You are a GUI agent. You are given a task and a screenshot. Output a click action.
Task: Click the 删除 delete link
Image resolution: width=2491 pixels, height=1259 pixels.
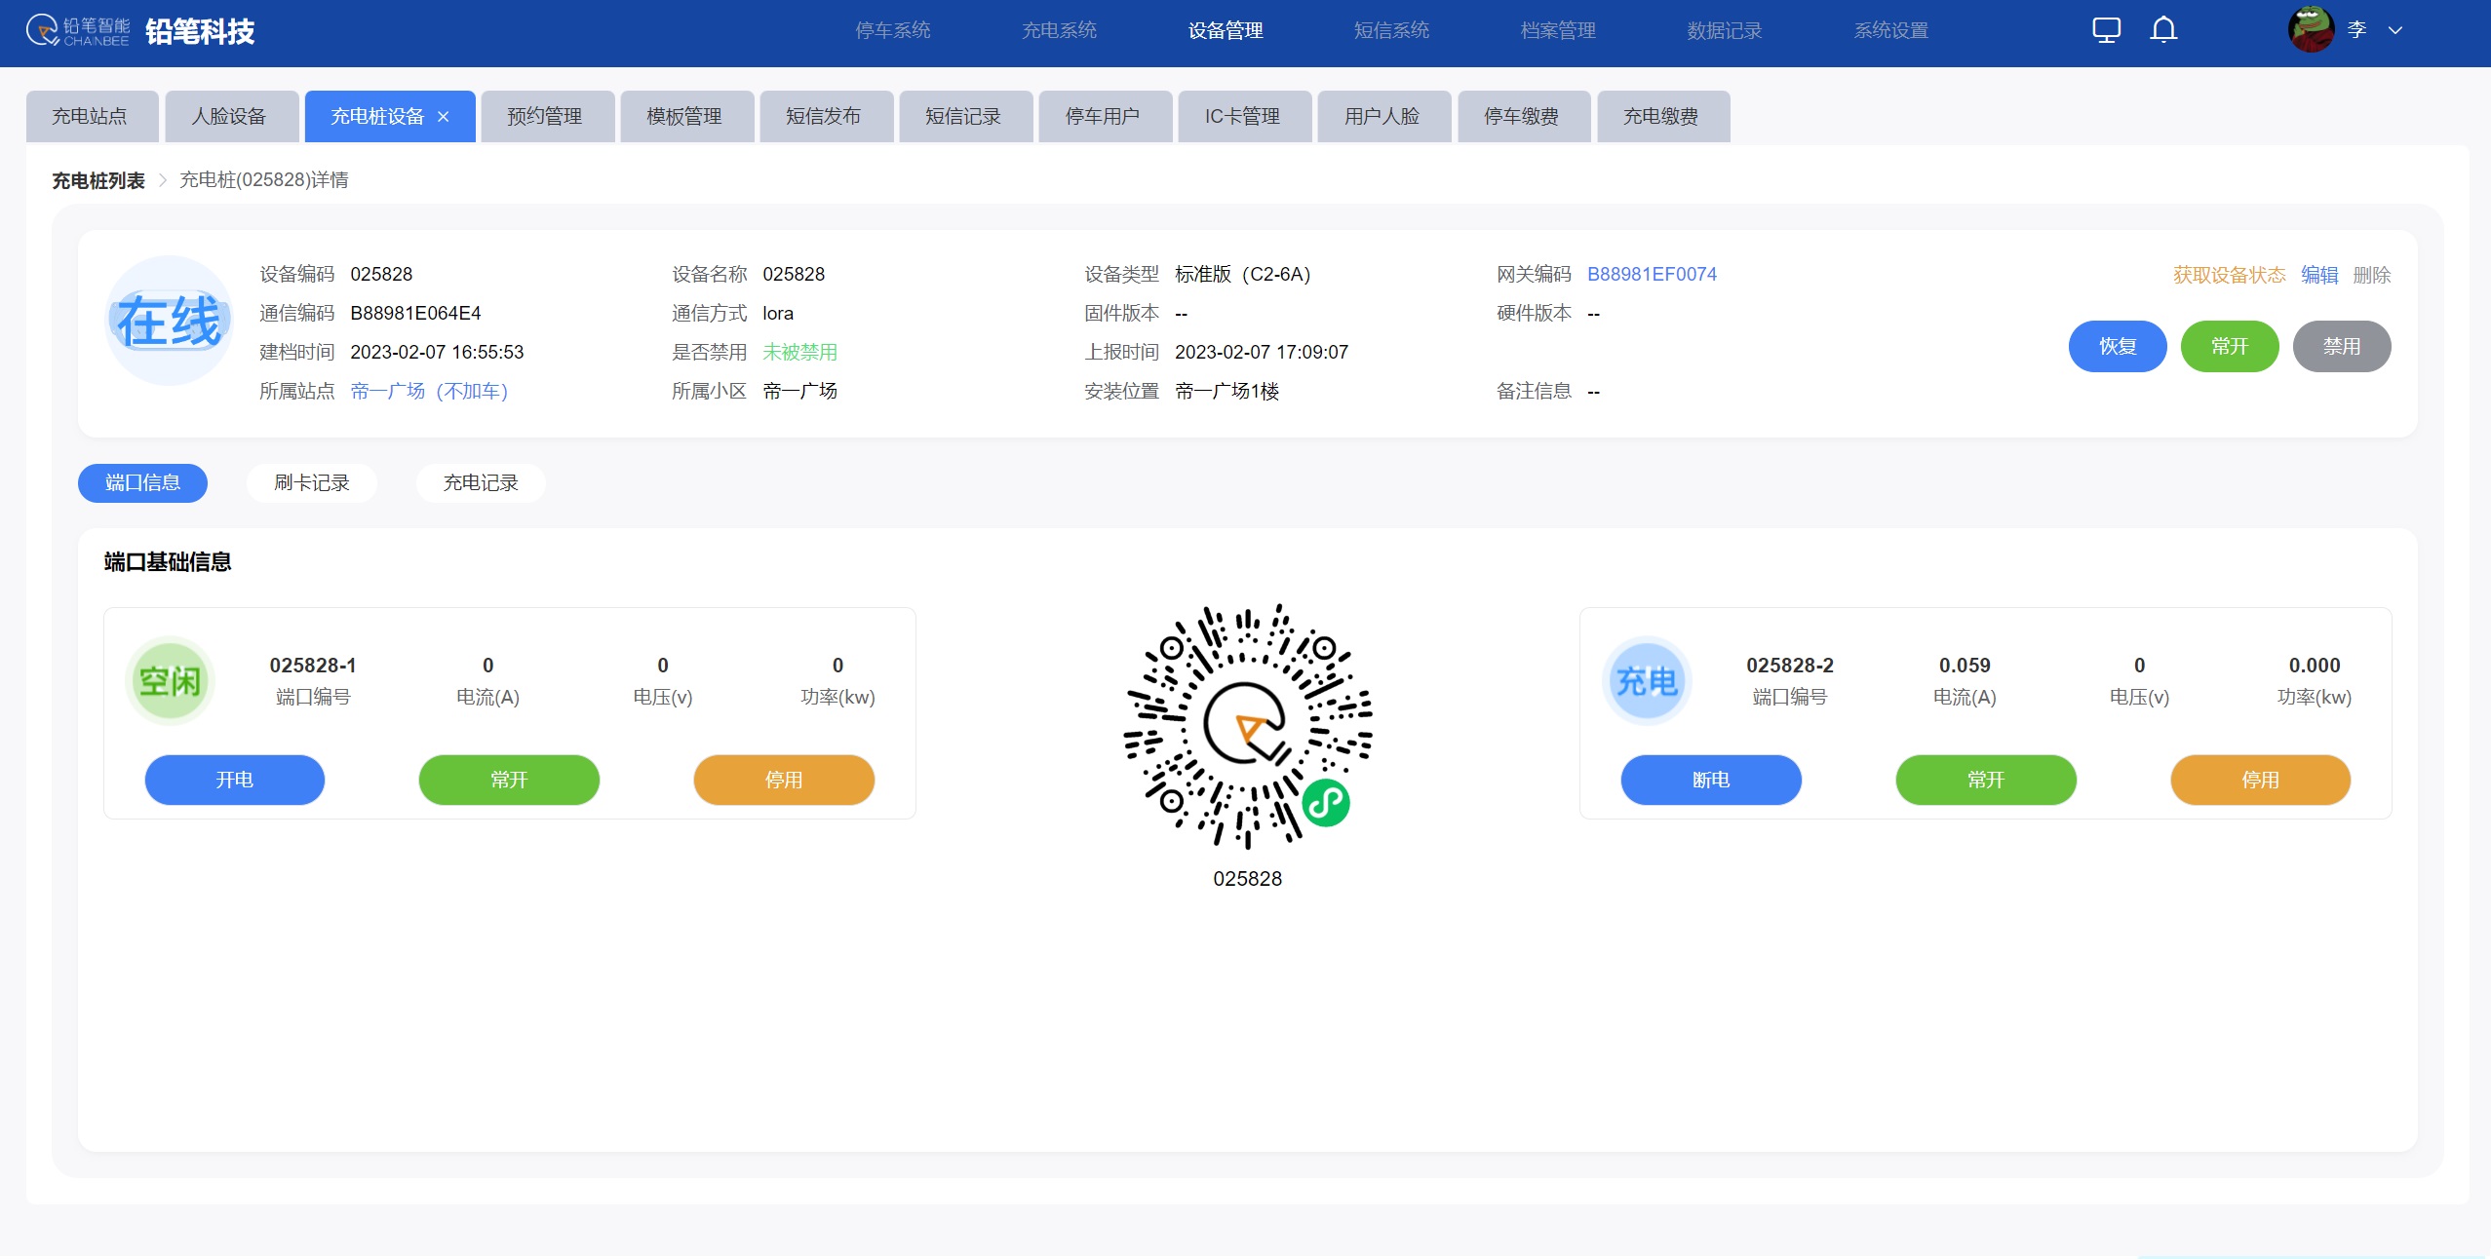2371,276
